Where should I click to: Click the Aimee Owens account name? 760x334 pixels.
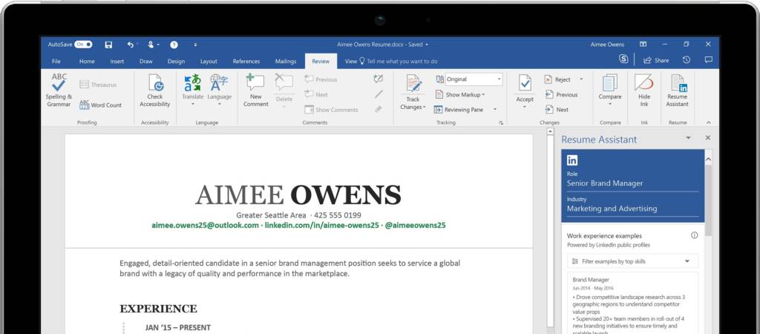pos(607,45)
